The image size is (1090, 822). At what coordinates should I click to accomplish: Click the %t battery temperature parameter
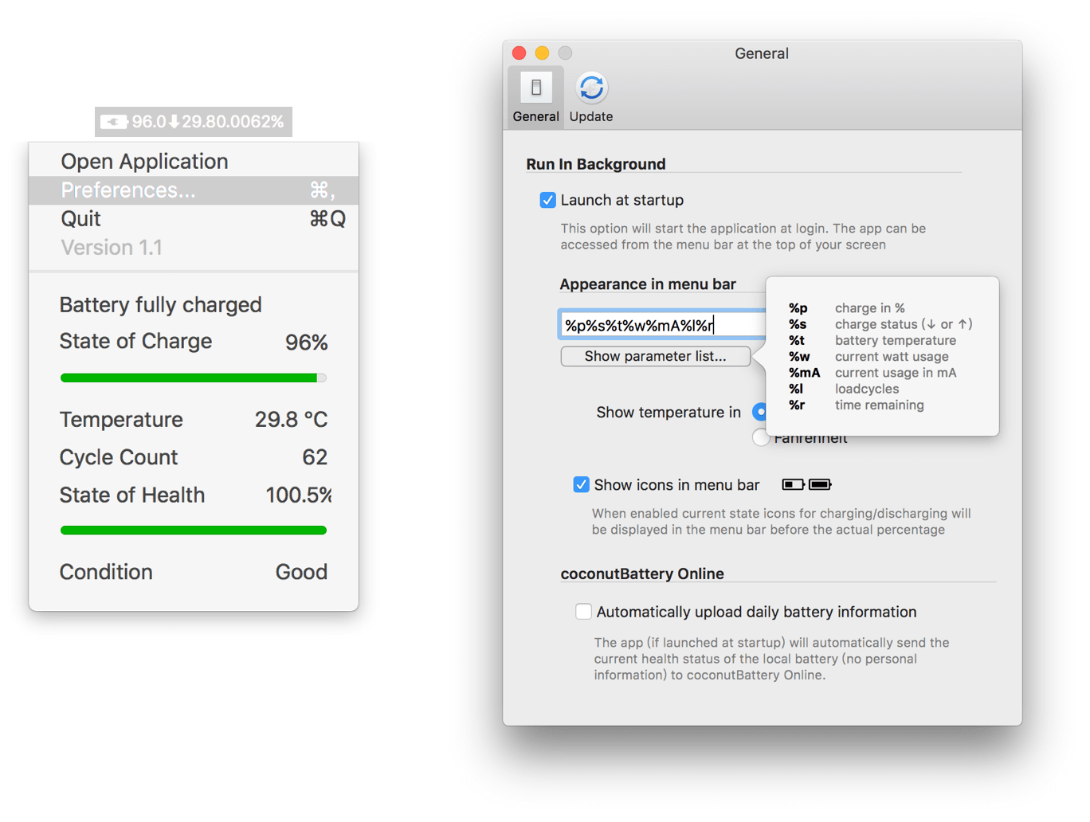872,340
